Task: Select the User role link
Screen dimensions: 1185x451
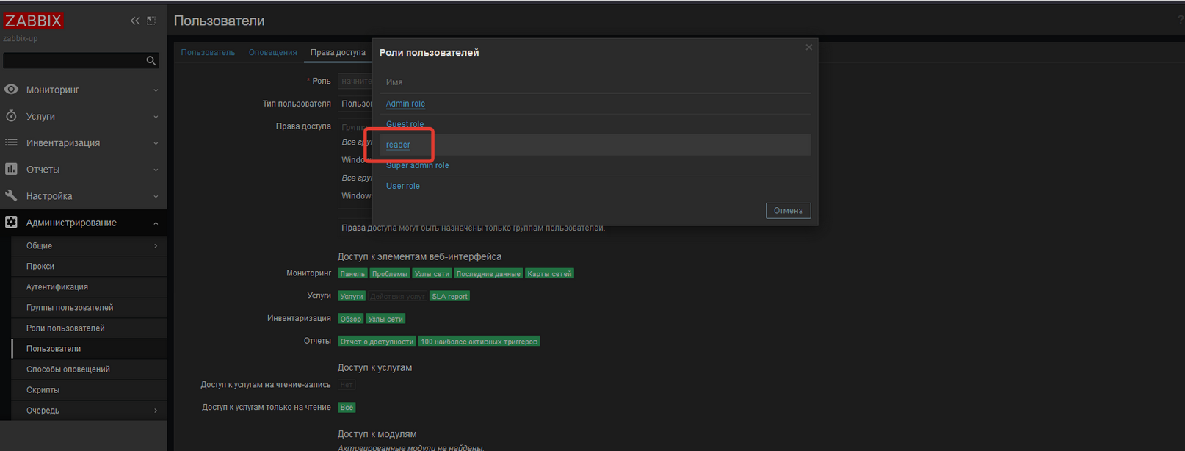Action: click(403, 186)
